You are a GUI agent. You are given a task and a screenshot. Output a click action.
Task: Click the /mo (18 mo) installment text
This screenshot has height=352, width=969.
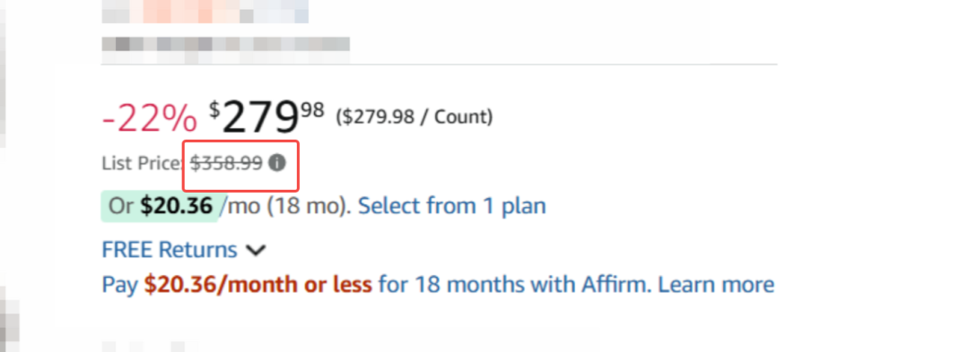[289, 206]
